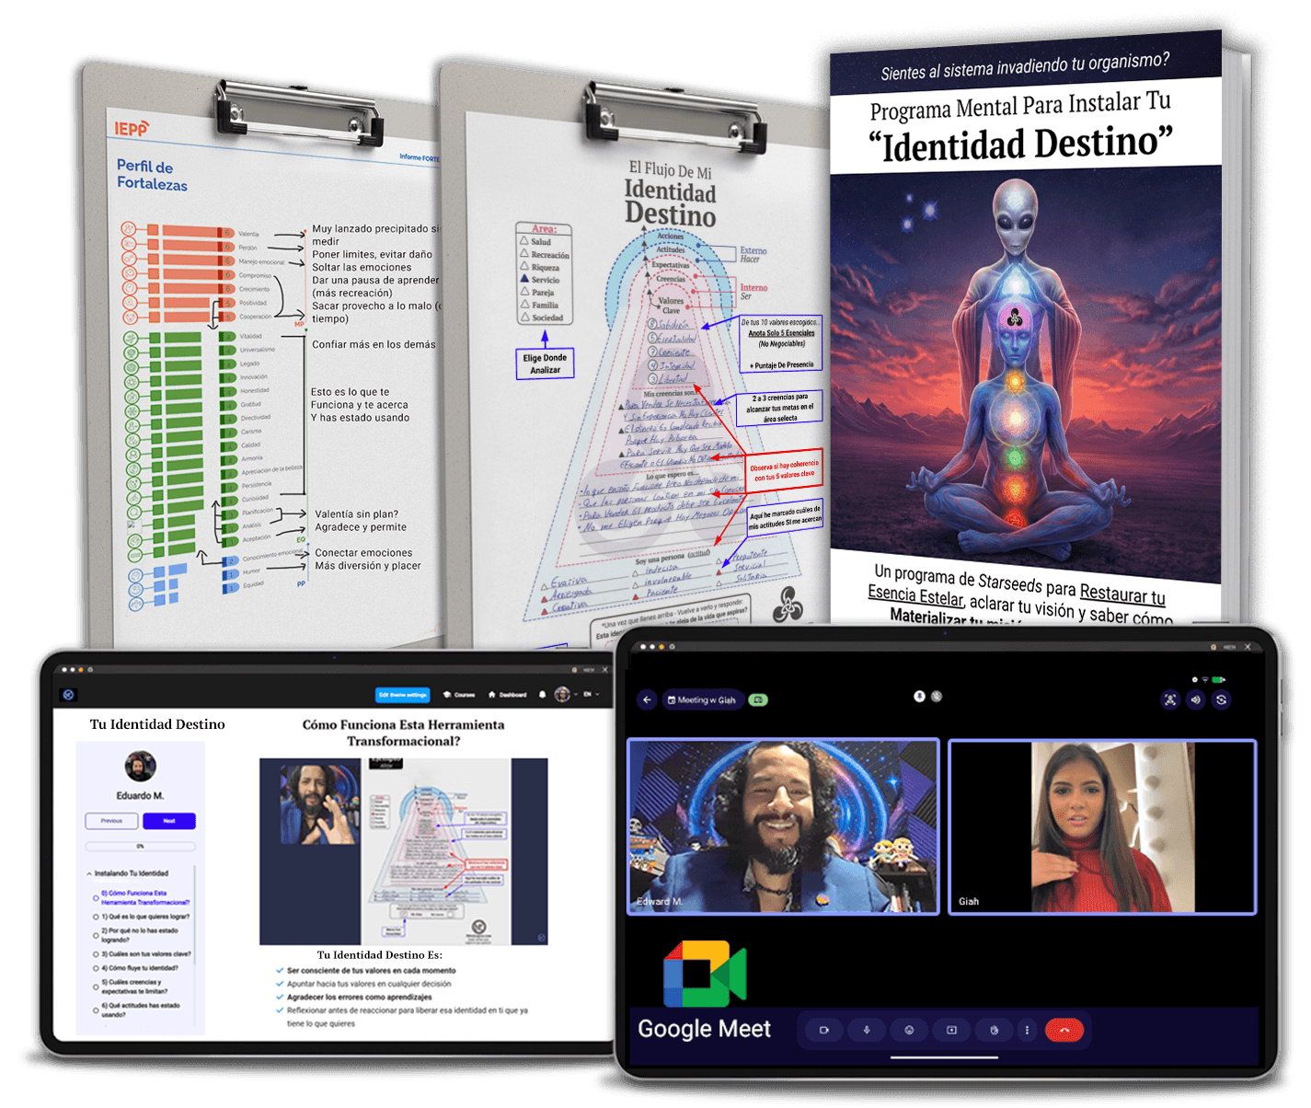Select the Edward M. video tile
This screenshot has height=1108, width=1311.
click(x=783, y=826)
